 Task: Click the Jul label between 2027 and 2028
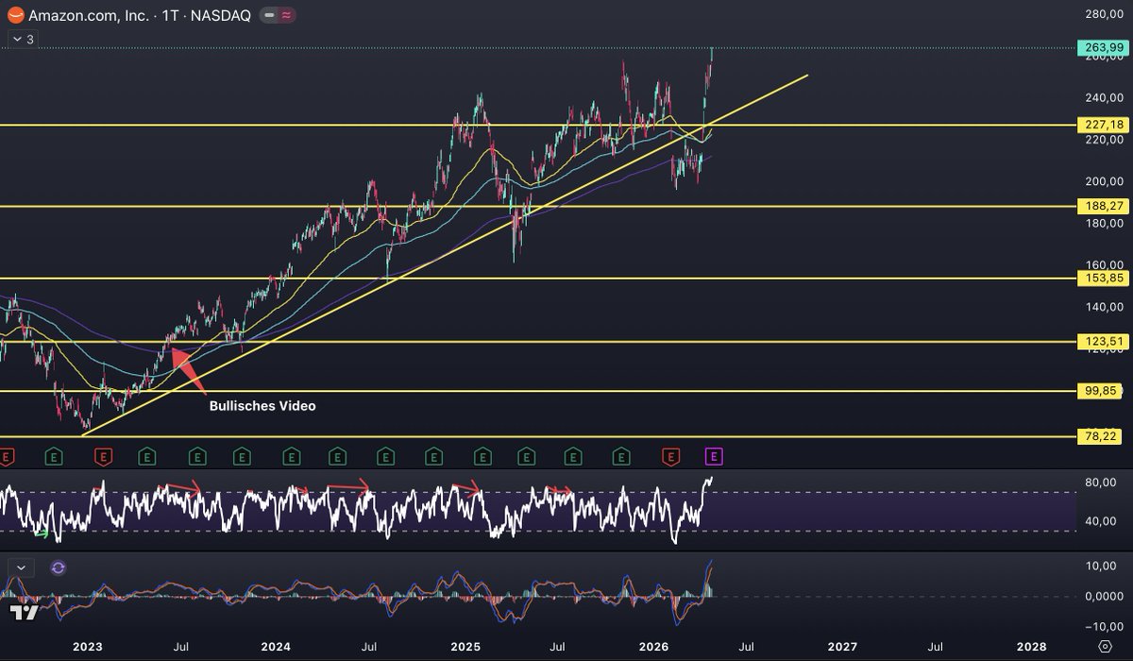(936, 647)
